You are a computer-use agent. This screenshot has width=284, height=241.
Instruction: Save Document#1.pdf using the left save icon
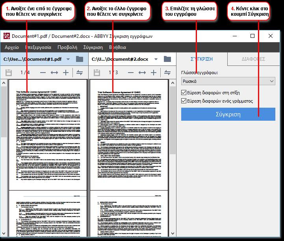point(9,73)
